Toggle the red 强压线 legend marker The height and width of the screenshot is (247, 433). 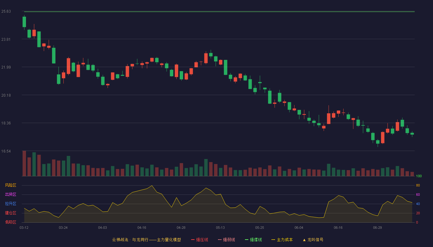193,240
